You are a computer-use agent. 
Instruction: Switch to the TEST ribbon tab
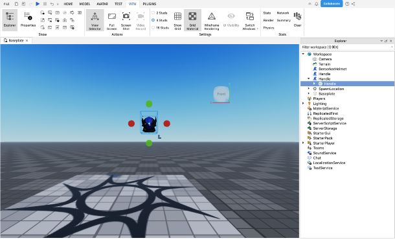click(119, 4)
